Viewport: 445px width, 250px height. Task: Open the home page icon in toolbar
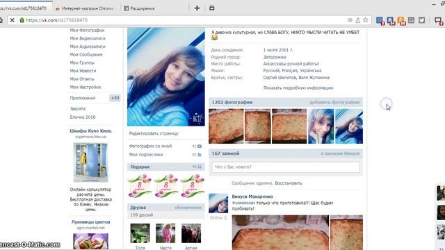pyautogui.click(x=1, y=20)
